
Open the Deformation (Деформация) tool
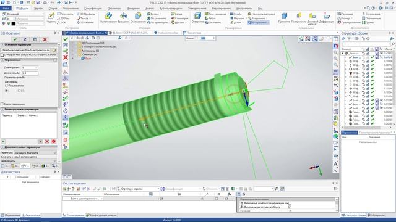tap(327, 17)
